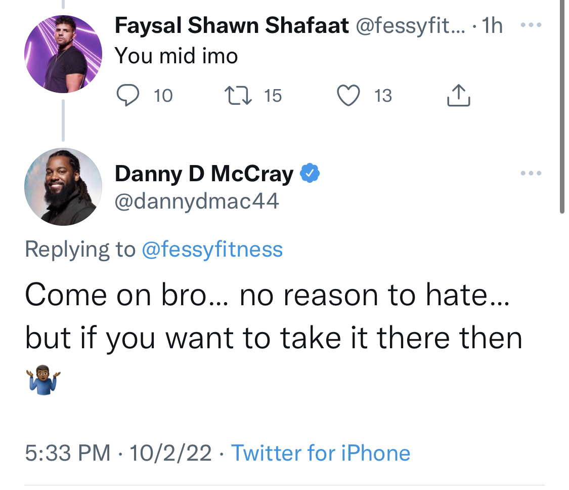Tap the 5:33 PM 10/2/22 timestamp
The width and height of the screenshot is (569, 490).
pos(118,453)
